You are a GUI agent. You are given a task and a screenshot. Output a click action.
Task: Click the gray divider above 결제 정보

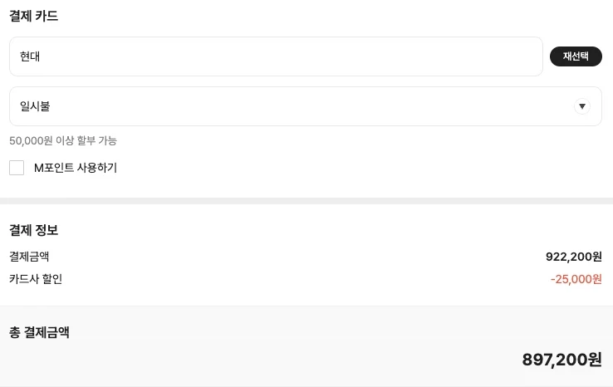[306, 201]
